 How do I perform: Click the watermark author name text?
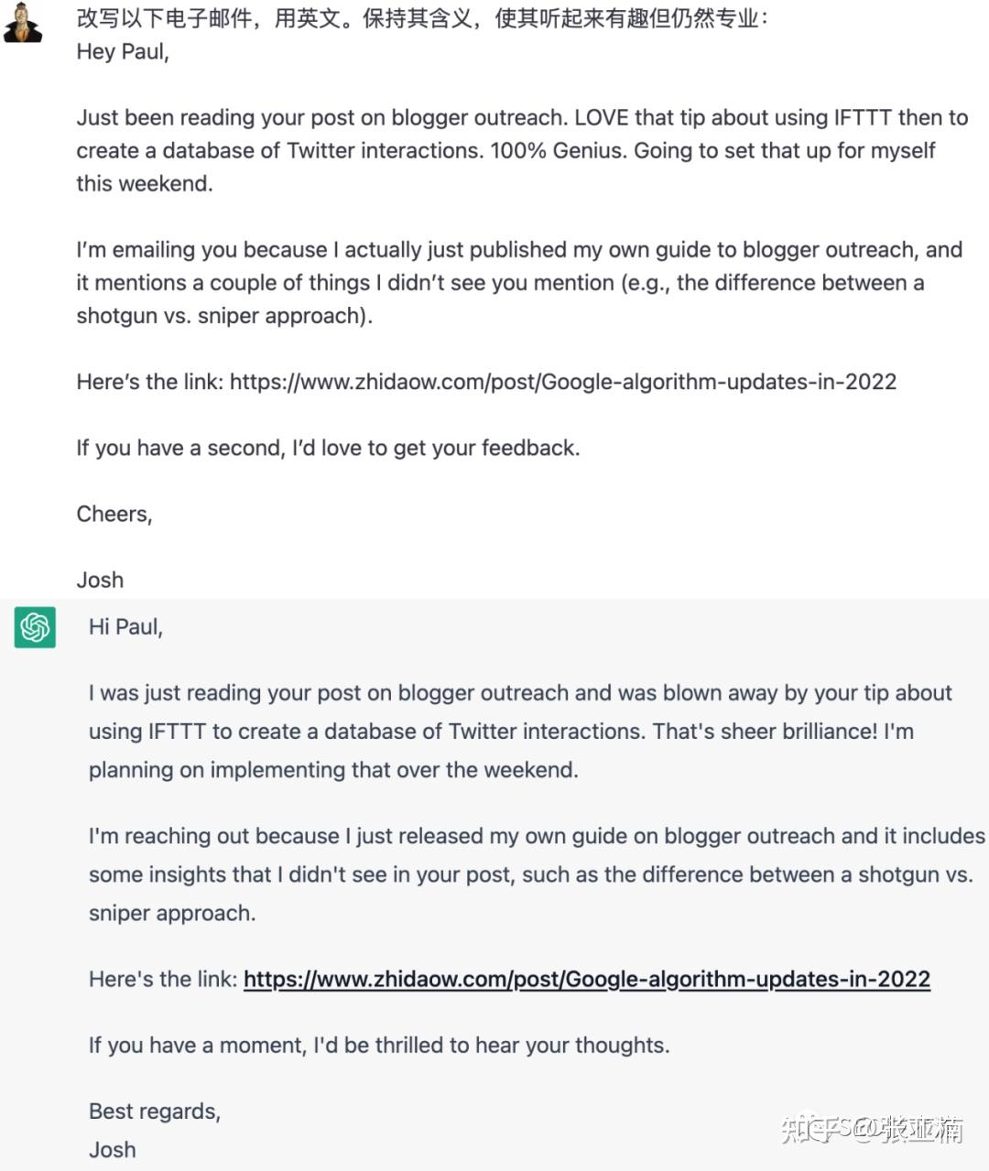(916, 1128)
